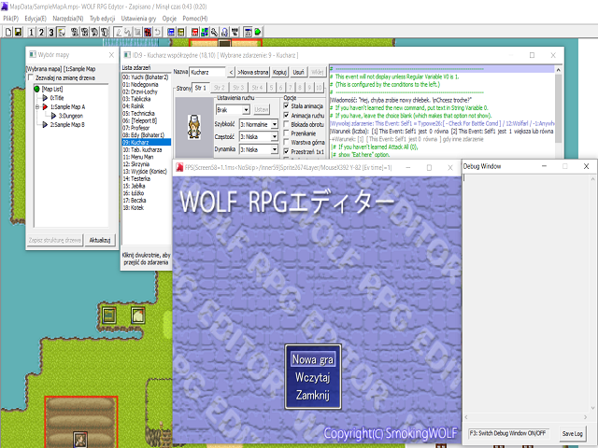Click the save map floppy icon
Viewport: 598px width, 448px height.
[x=18, y=32]
